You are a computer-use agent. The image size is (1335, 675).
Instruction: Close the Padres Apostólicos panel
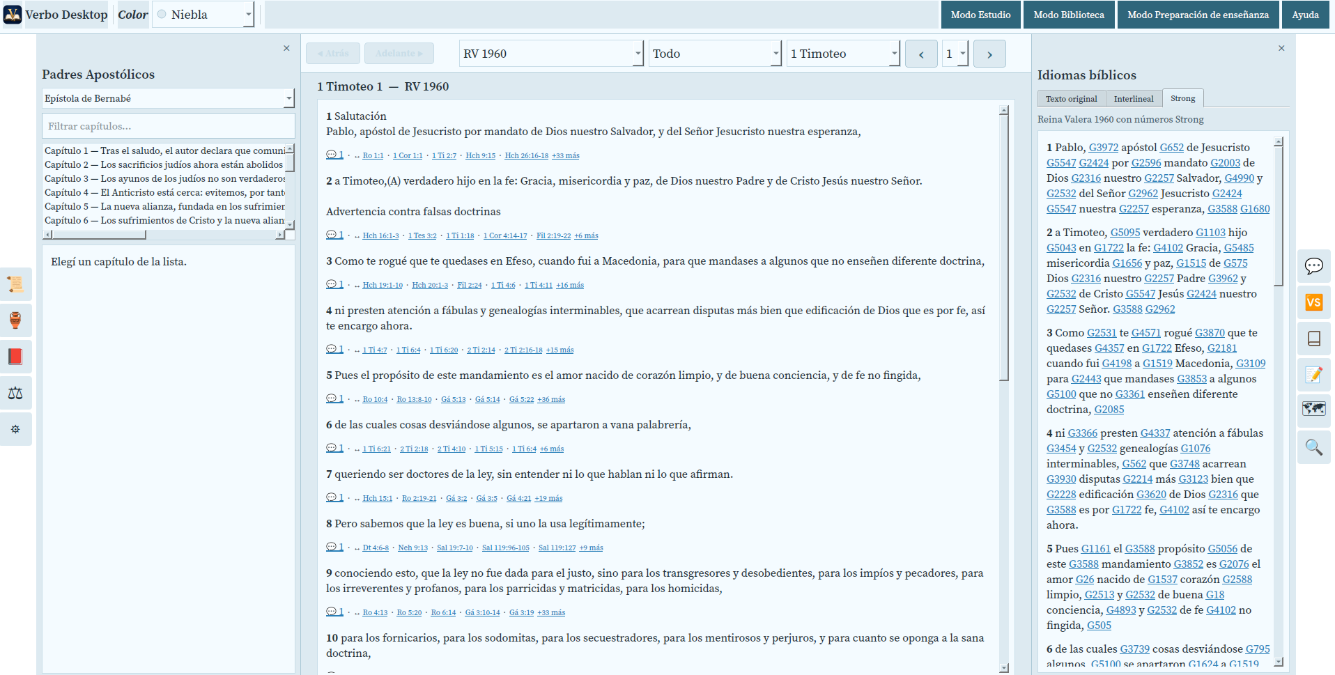tap(286, 48)
